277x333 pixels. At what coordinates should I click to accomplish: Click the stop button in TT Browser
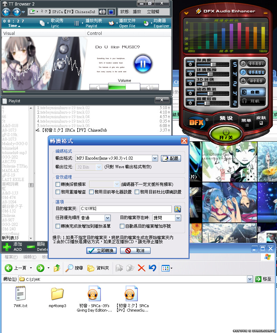coord(111,12)
